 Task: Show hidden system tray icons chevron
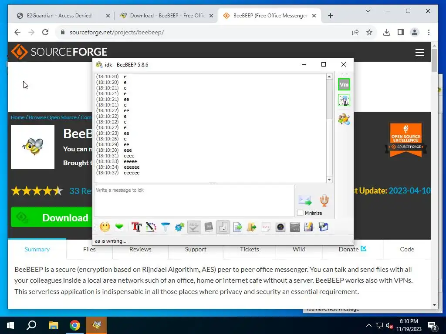click(368, 325)
